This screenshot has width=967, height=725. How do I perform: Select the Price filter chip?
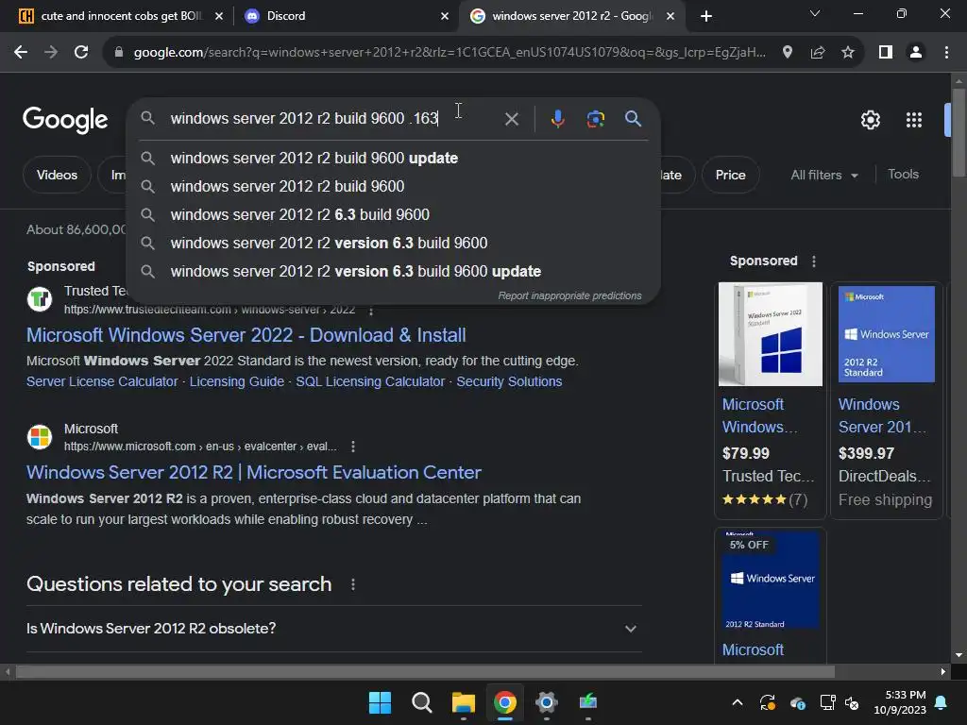click(730, 175)
